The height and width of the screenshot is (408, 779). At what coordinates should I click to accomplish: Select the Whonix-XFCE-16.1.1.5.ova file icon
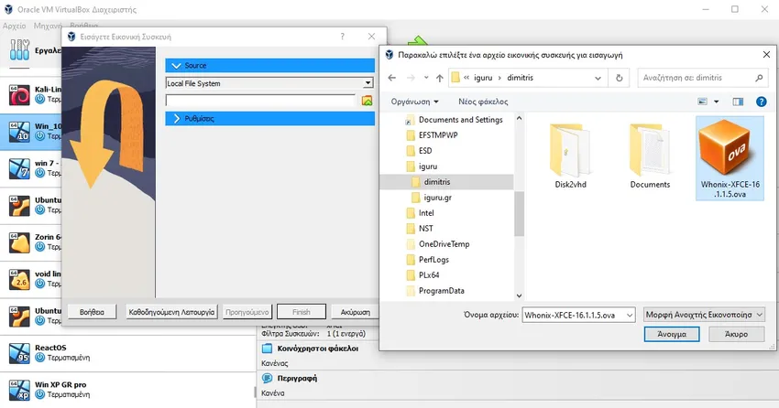(x=730, y=158)
